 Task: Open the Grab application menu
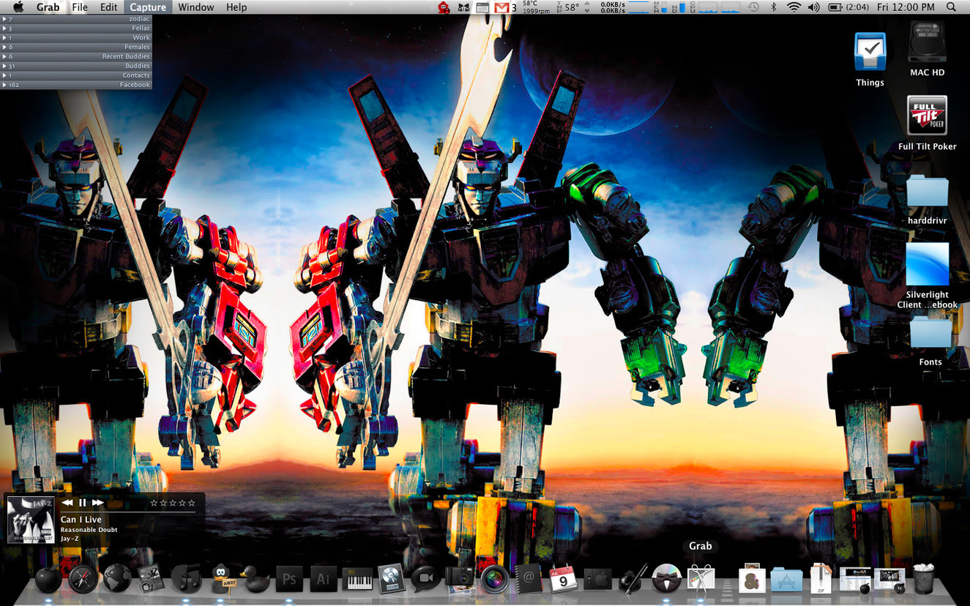pyautogui.click(x=48, y=7)
